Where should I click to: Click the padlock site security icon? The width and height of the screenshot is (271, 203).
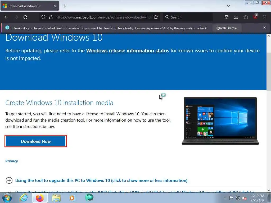(51, 17)
